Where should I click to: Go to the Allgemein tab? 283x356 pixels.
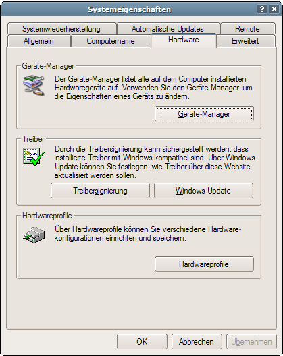[39, 41]
